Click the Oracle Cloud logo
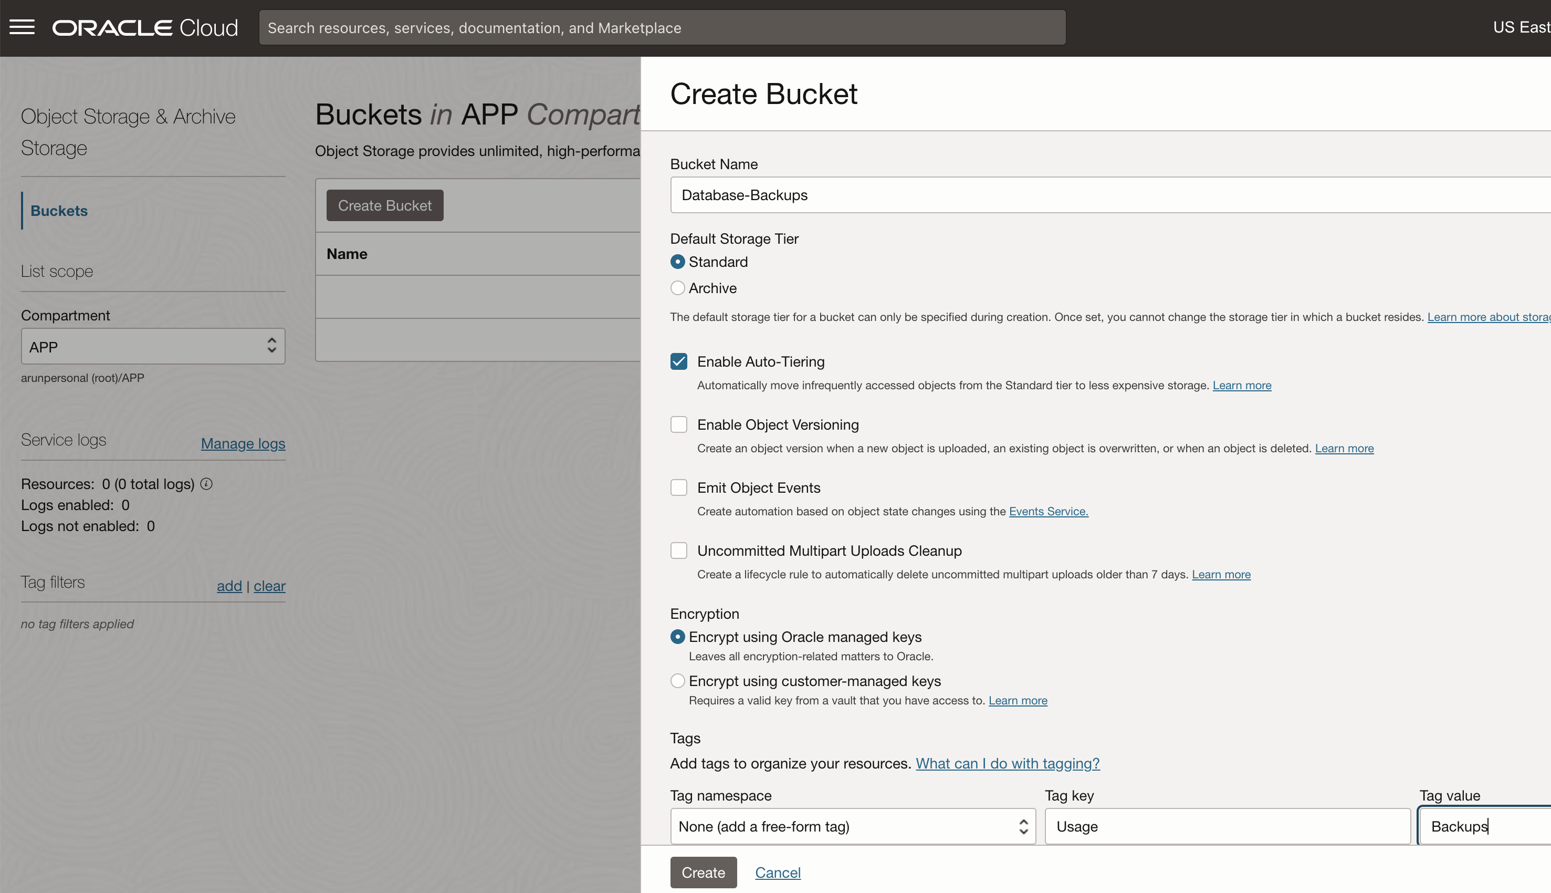Image resolution: width=1551 pixels, height=893 pixels. click(145, 27)
